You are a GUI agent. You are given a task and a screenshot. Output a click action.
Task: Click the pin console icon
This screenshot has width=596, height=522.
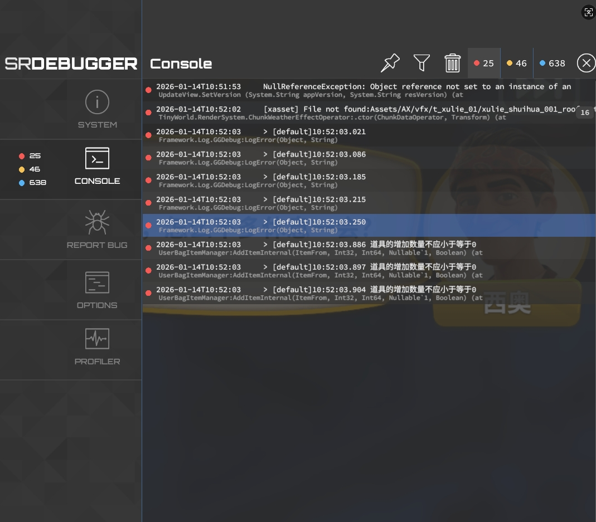coord(390,63)
